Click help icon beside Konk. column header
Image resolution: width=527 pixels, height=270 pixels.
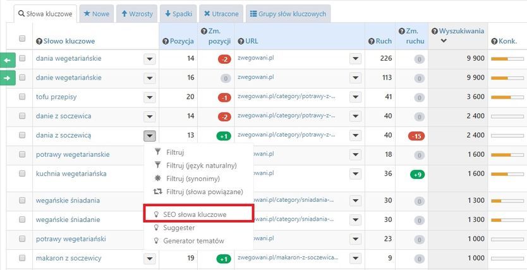494,41
